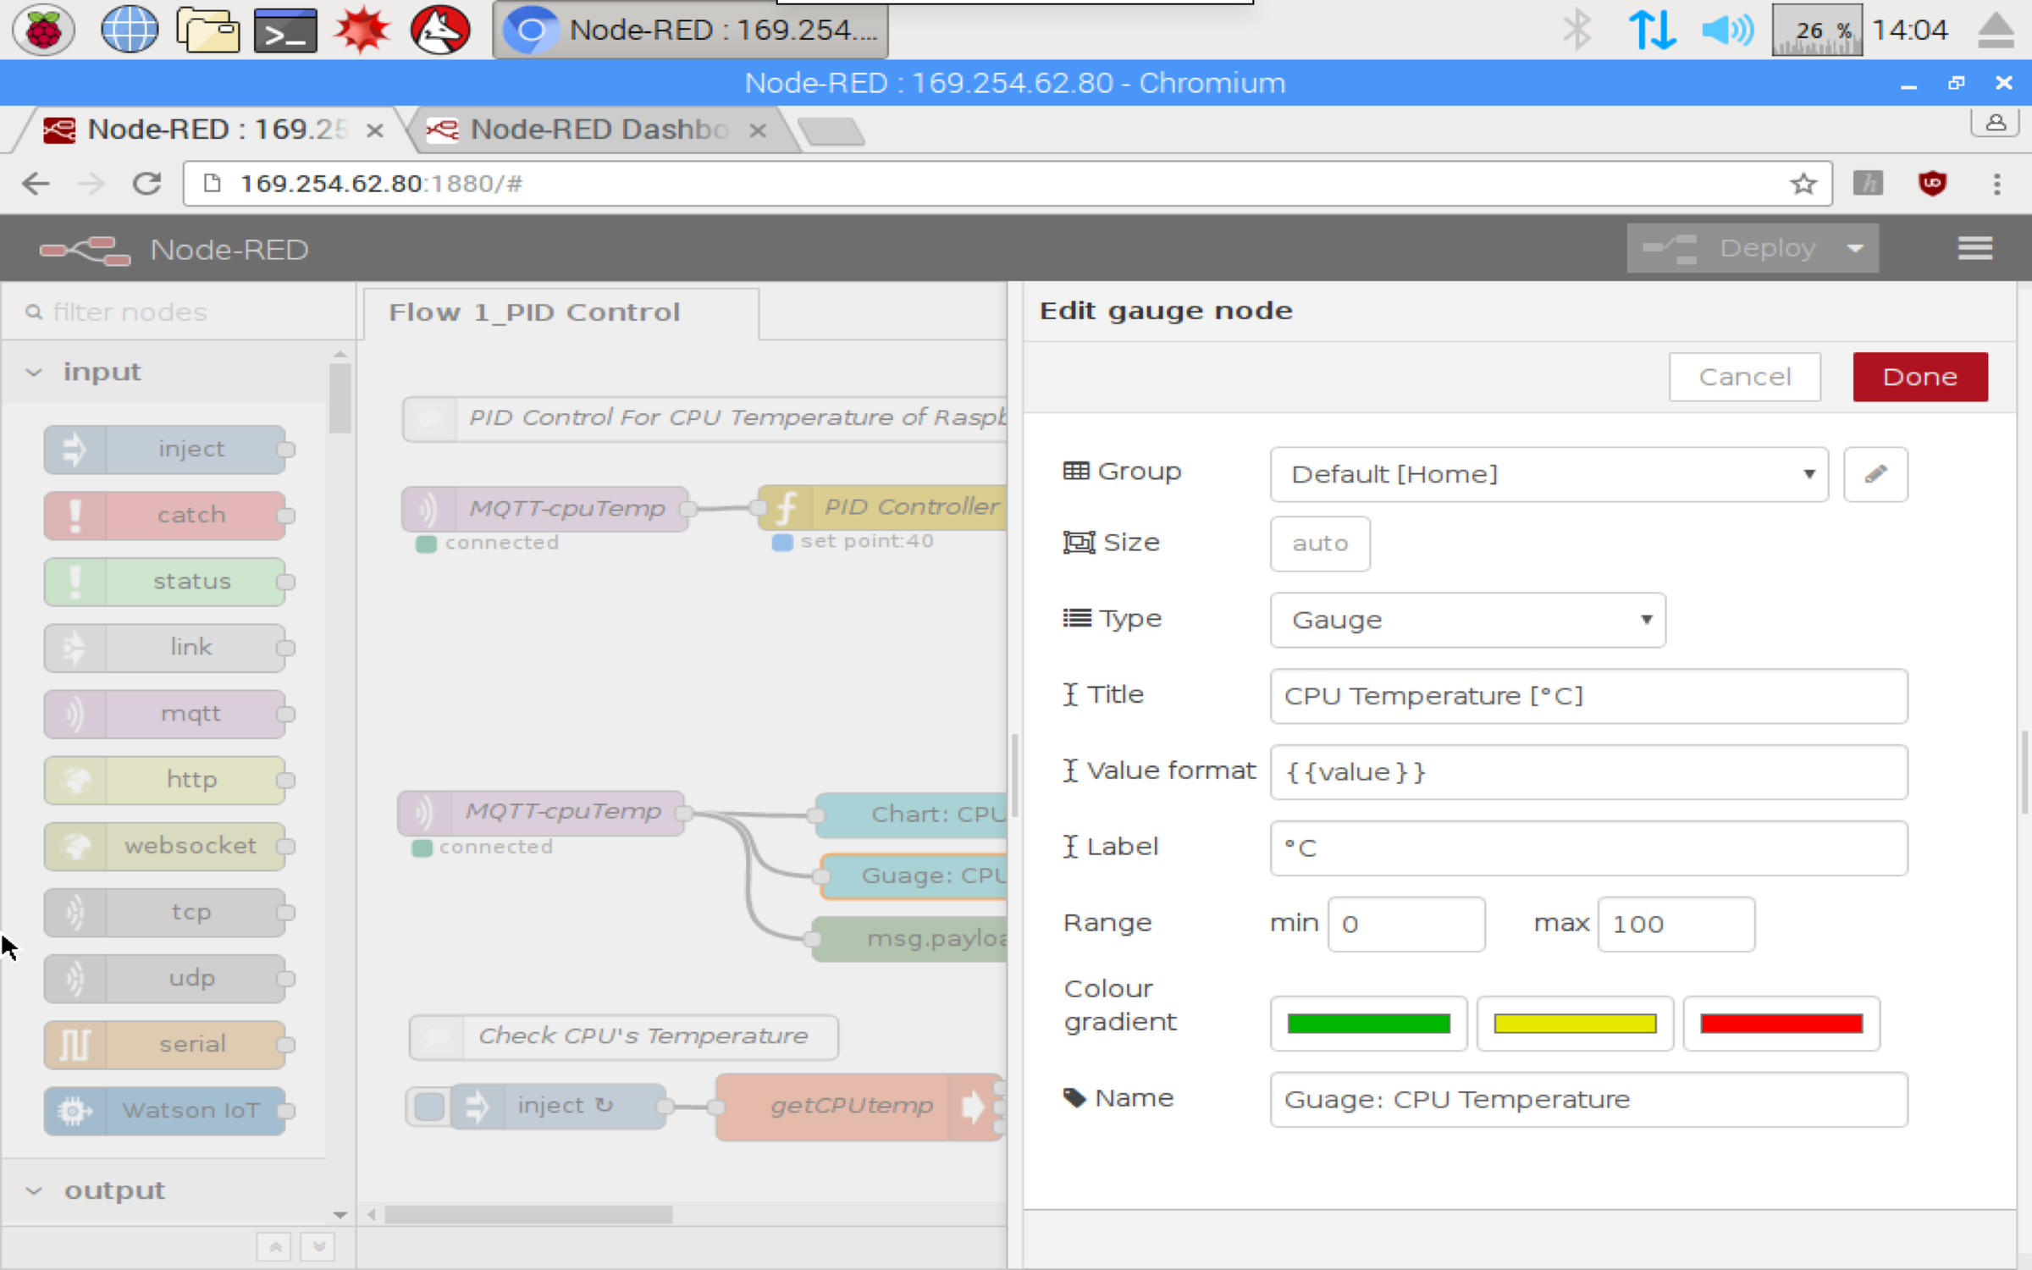Screen dimensions: 2032x1270
Task: Collapse the input section in the palette
Action: click(34, 371)
